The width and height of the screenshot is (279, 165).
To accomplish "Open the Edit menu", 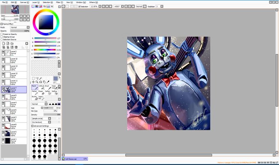I will (14, 2).
